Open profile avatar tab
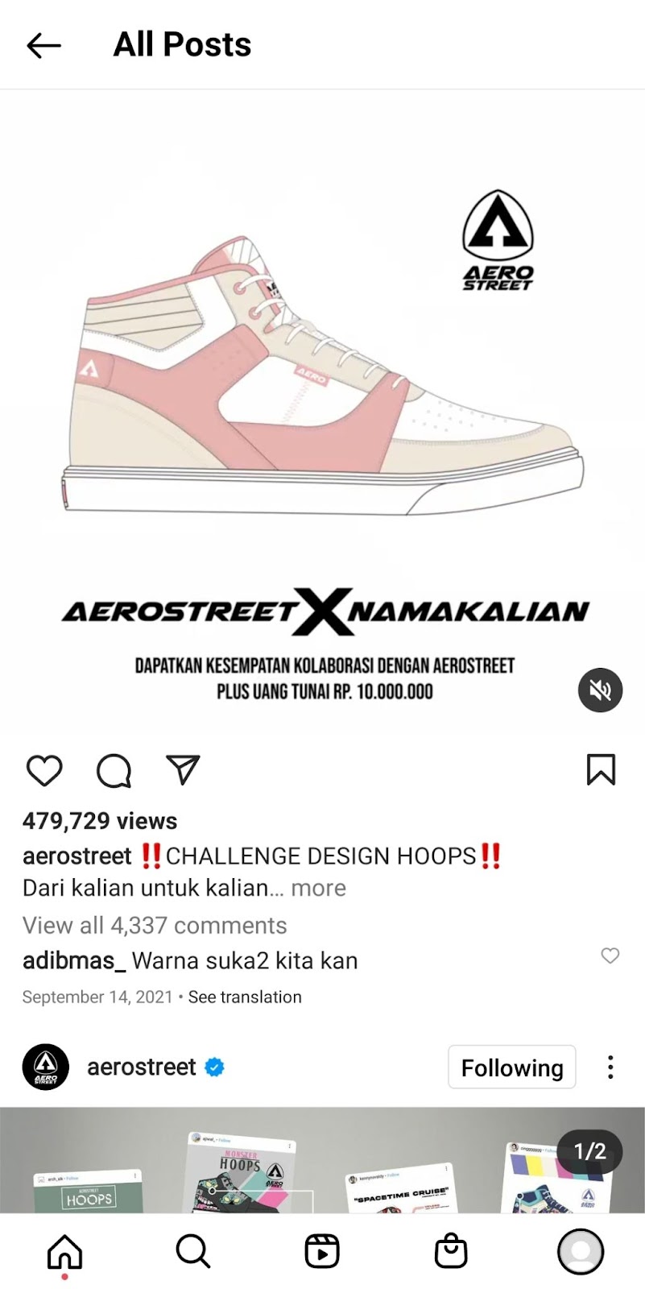The width and height of the screenshot is (645, 1289). 581,1252
